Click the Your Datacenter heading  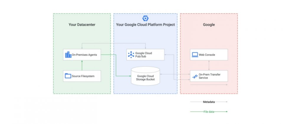coord(82,25)
